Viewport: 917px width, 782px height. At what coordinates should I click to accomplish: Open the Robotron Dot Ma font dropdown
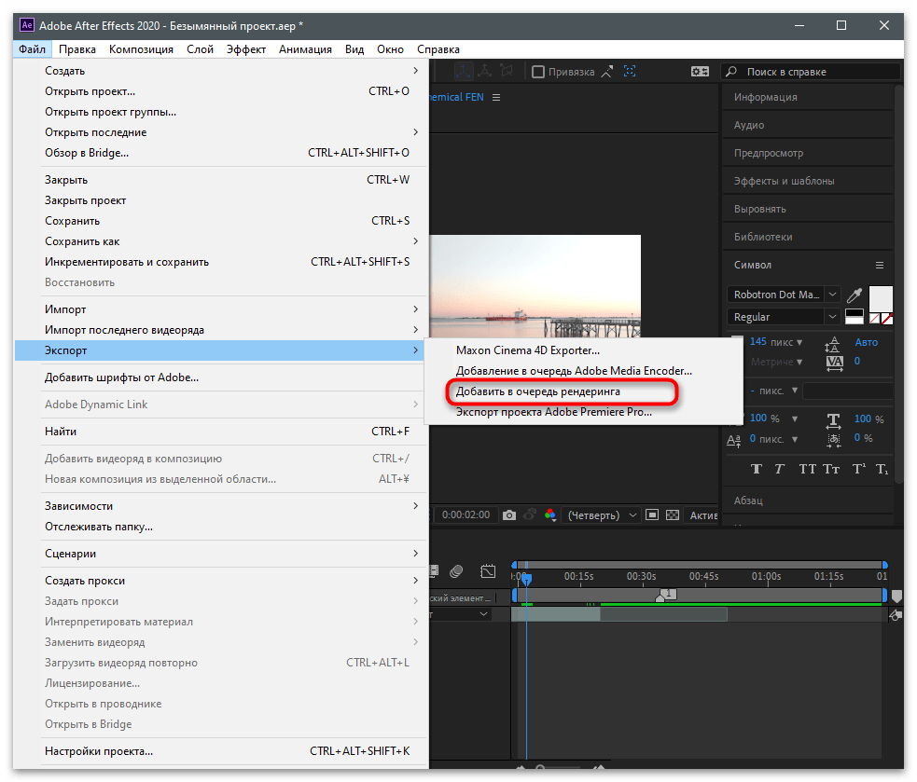point(784,295)
